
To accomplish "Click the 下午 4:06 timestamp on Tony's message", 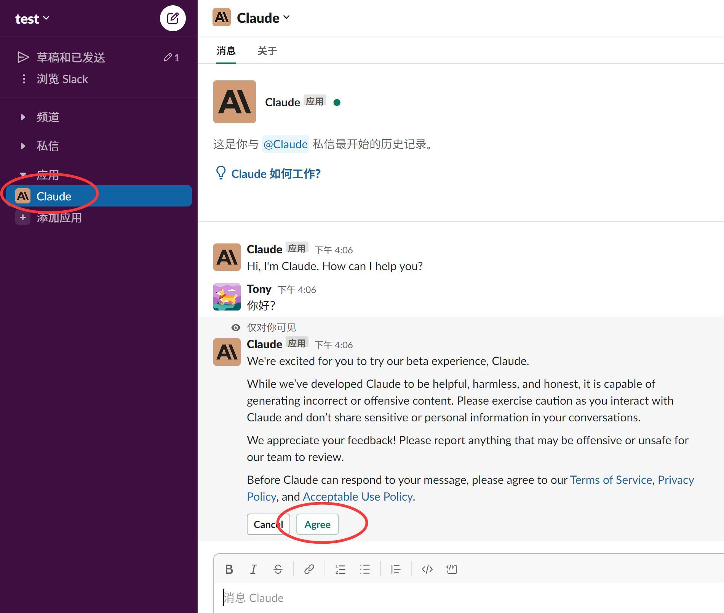I will (297, 290).
